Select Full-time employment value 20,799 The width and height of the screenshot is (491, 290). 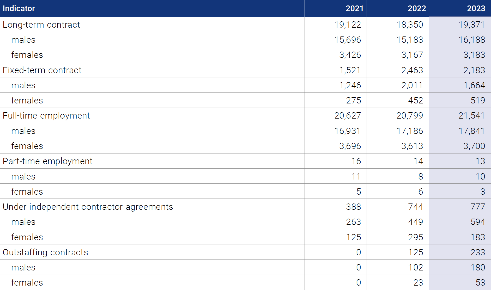[410, 115]
